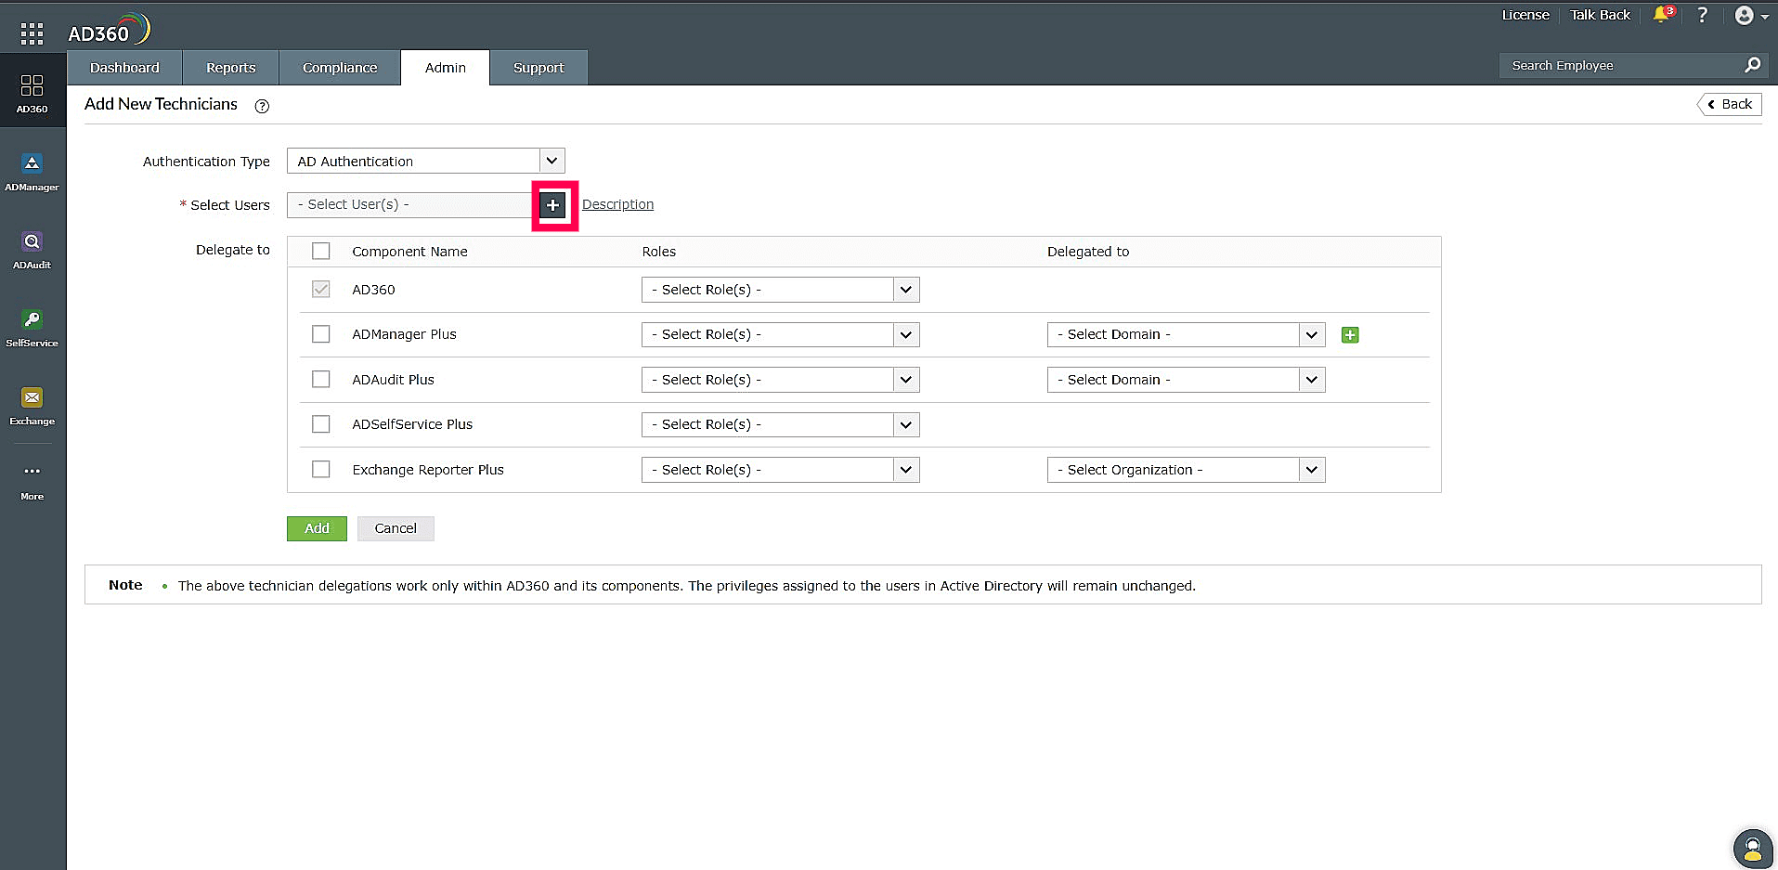1778x870 pixels.
Task: Open the SelfService sidebar icon
Action: click(32, 322)
